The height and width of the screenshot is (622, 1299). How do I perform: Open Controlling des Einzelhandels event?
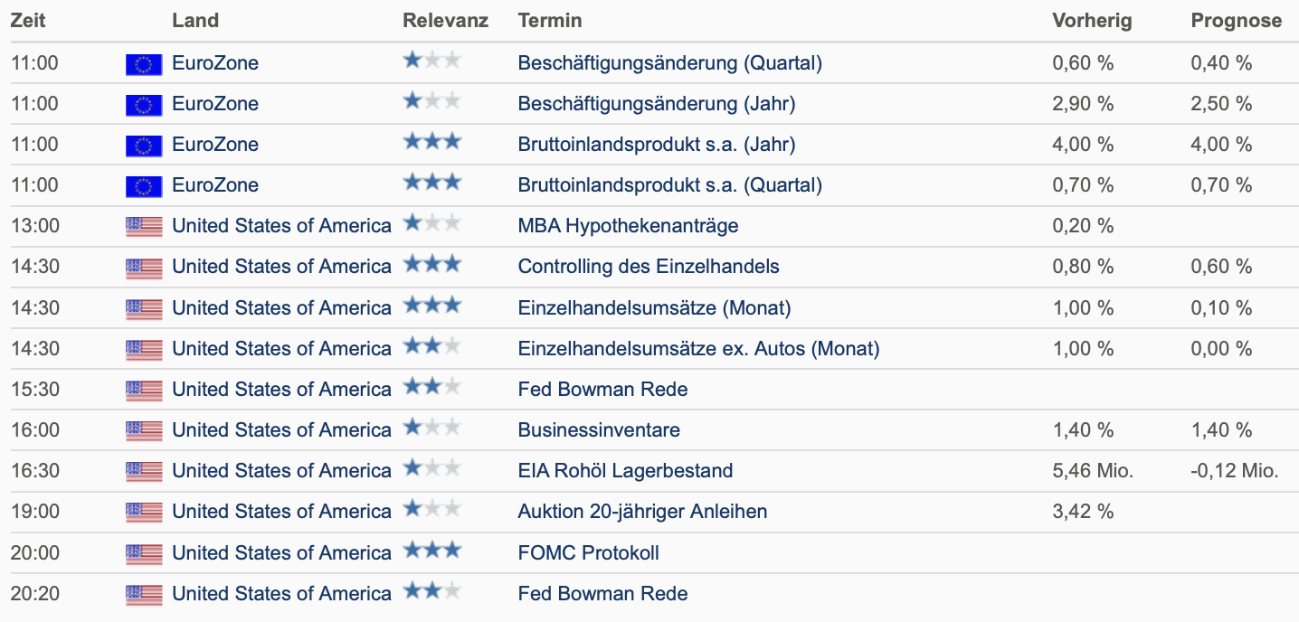click(649, 267)
